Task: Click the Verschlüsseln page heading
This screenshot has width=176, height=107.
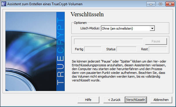Action: click(x=87, y=14)
